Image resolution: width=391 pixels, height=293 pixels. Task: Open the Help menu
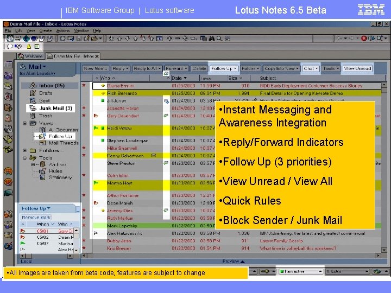[x=97, y=30]
